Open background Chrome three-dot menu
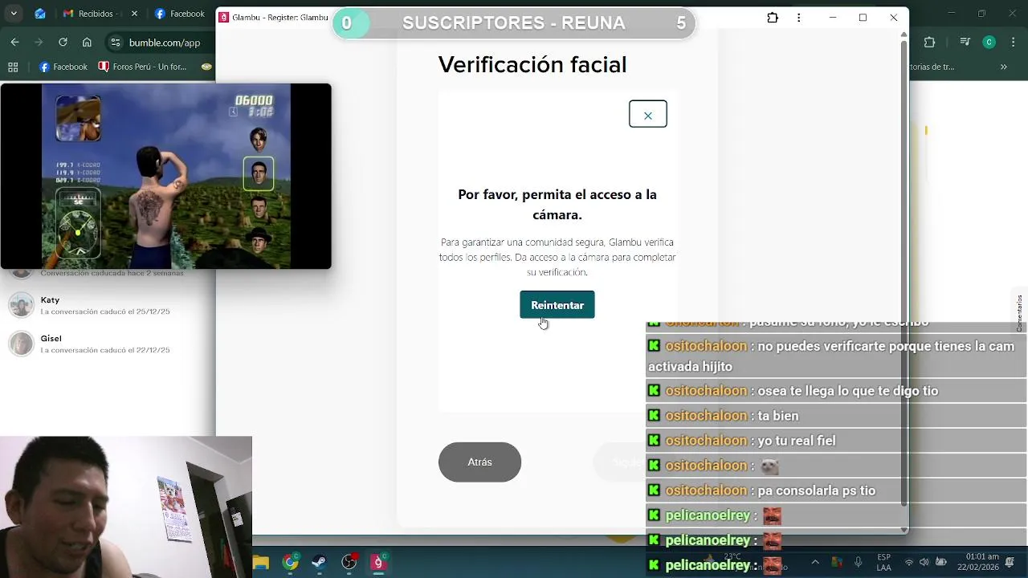Viewport: 1028px width, 578px height. click(1014, 43)
